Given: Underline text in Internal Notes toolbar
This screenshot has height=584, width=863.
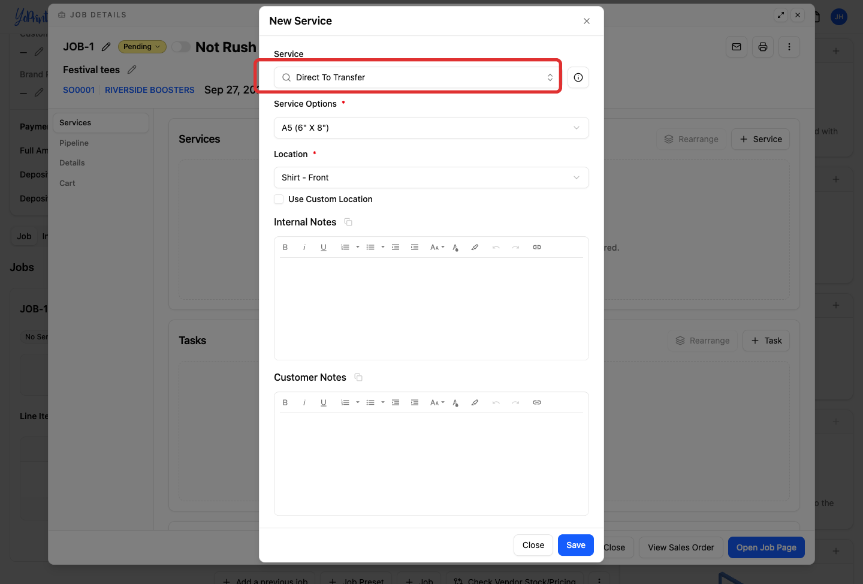Looking at the screenshot, I should click(x=324, y=247).
